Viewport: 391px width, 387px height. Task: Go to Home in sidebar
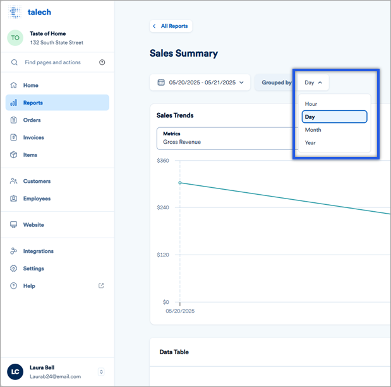coord(57,85)
